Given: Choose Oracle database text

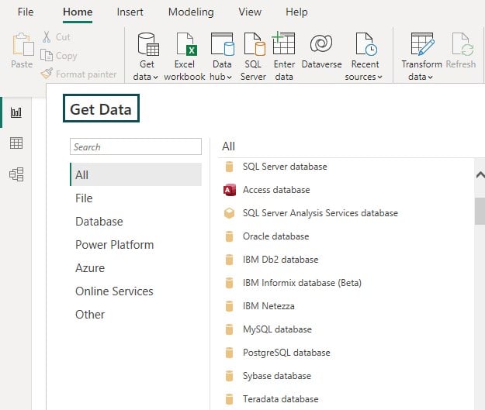Looking at the screenshot, I should click(276, 236).
